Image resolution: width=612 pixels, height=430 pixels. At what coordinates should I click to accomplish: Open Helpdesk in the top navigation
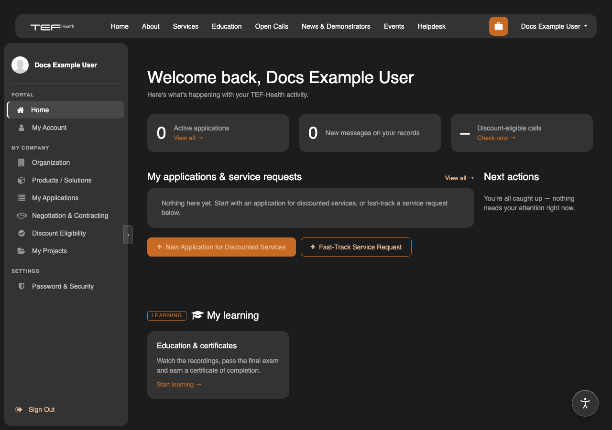point(431,26)
